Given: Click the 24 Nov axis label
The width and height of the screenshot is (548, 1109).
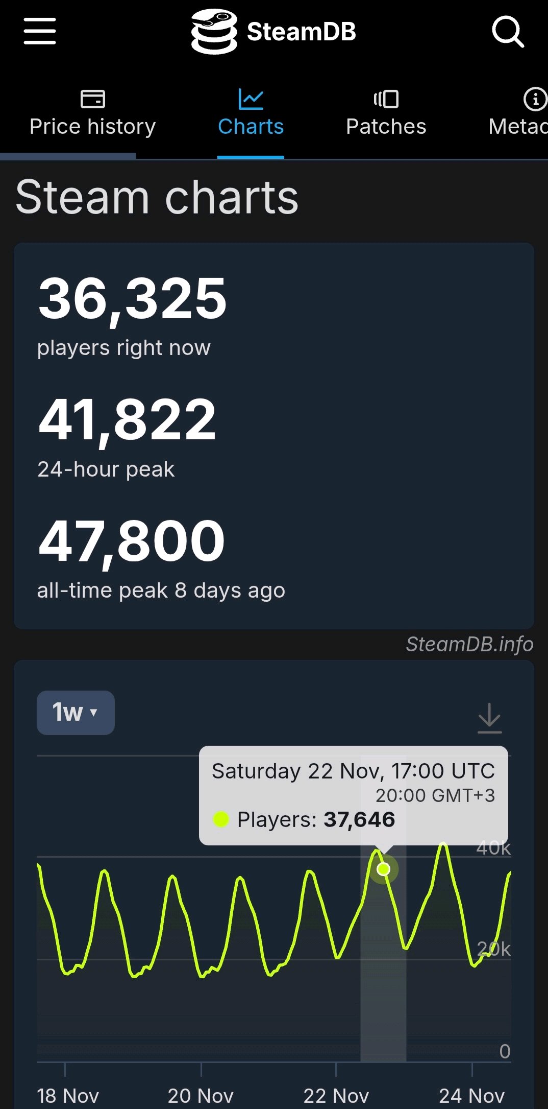Looking at the screenshot, I should [471, 1096].
